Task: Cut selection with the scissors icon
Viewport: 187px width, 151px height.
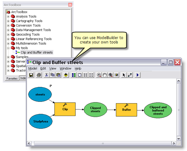Action: point(47,75)
